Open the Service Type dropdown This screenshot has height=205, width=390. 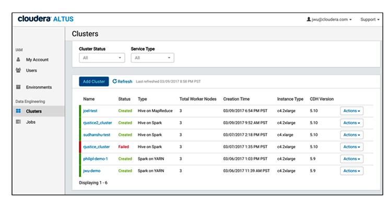pyautogui.click(x=152, y=58)
